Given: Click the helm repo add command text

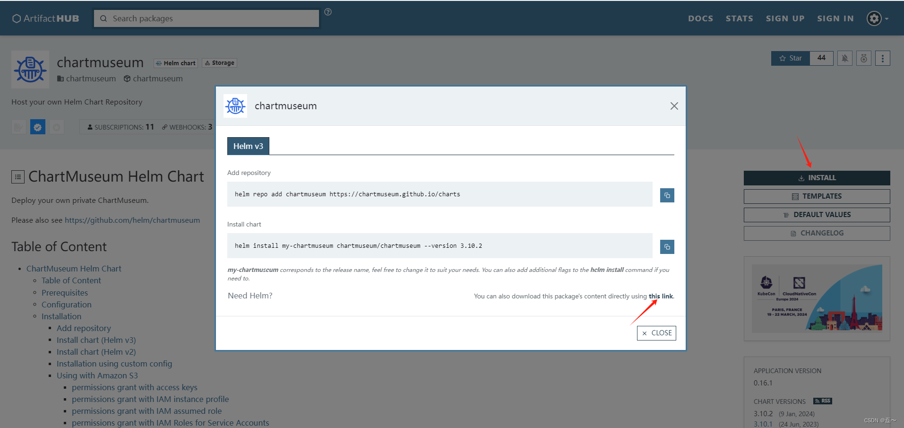Looking at the screenshot, I should pos(347,194).
